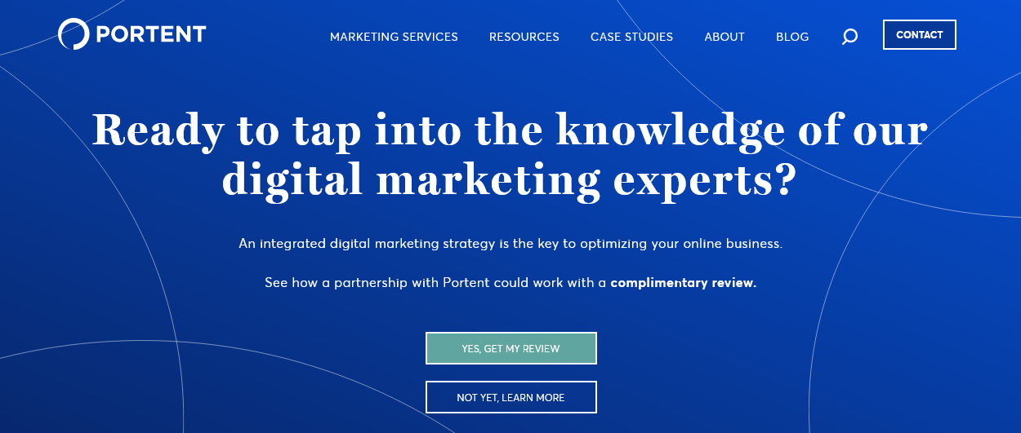Open the Marketing Services menu
This screenshot has width=1021, height=433.
(394, 37)
